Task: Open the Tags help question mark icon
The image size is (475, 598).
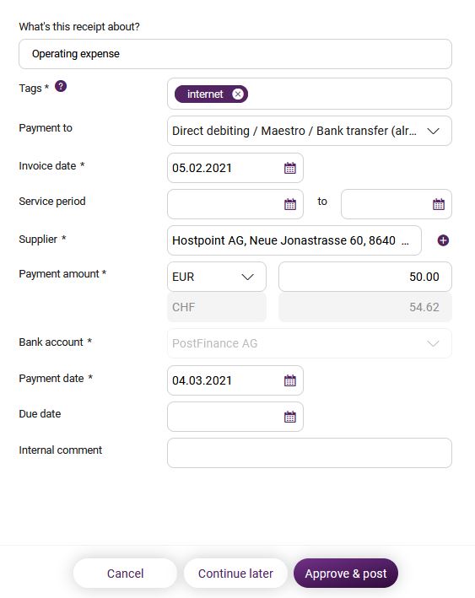Action: (x=61, y=86)
